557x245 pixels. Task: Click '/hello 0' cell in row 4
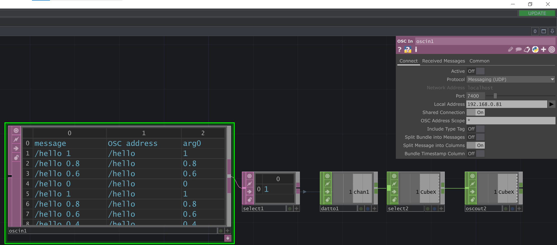coord(70,184)
